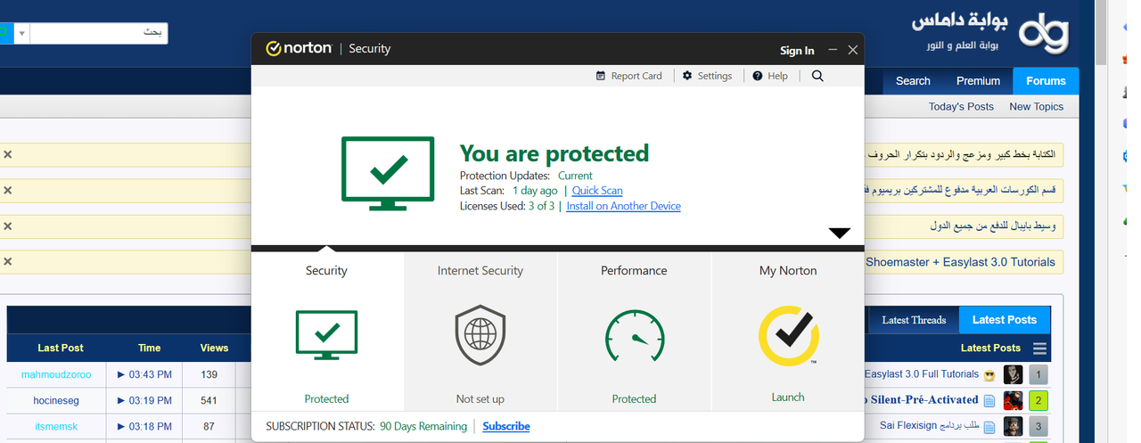Click the Subscribe link
The height and width of the screenshot is (443, 1141).
[506, 427]
